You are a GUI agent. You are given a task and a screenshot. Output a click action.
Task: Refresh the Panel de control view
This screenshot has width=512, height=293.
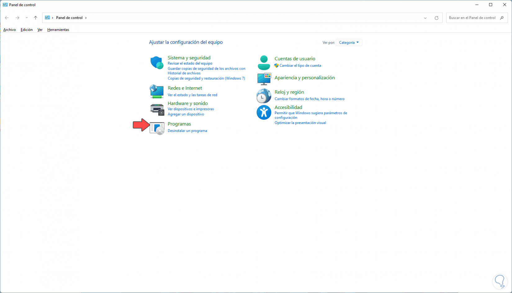click(x=436, y=18)
